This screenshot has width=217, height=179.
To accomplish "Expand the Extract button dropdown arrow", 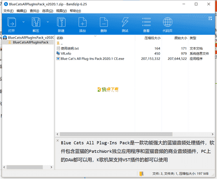I will [x=48, y=22].
